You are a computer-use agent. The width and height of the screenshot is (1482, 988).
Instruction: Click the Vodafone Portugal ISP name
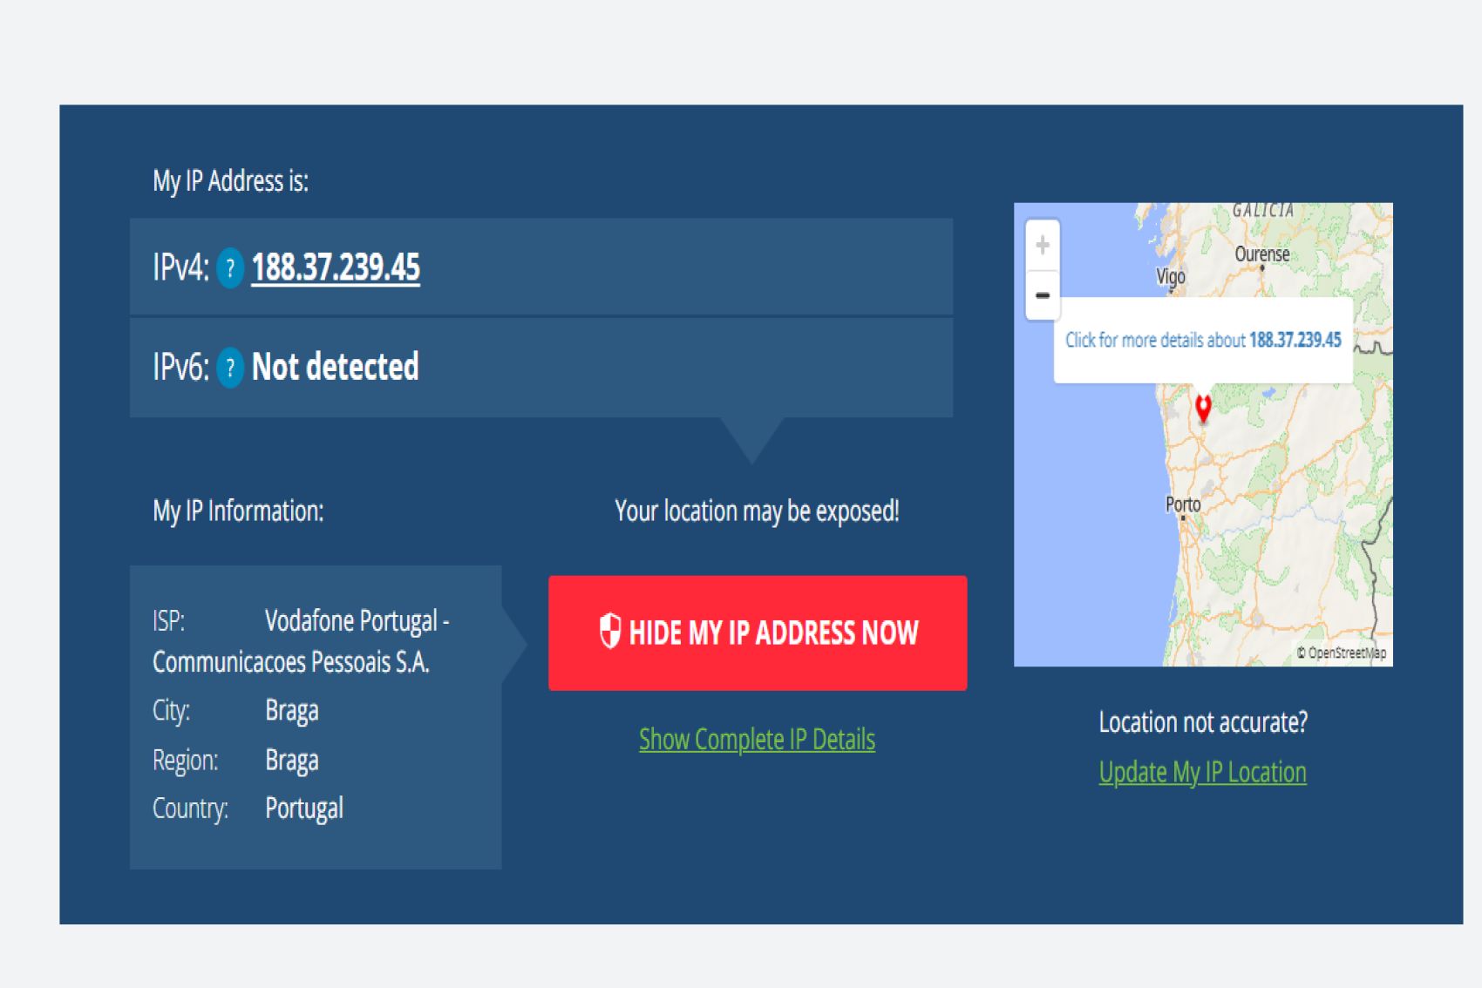tap(357, 621)
